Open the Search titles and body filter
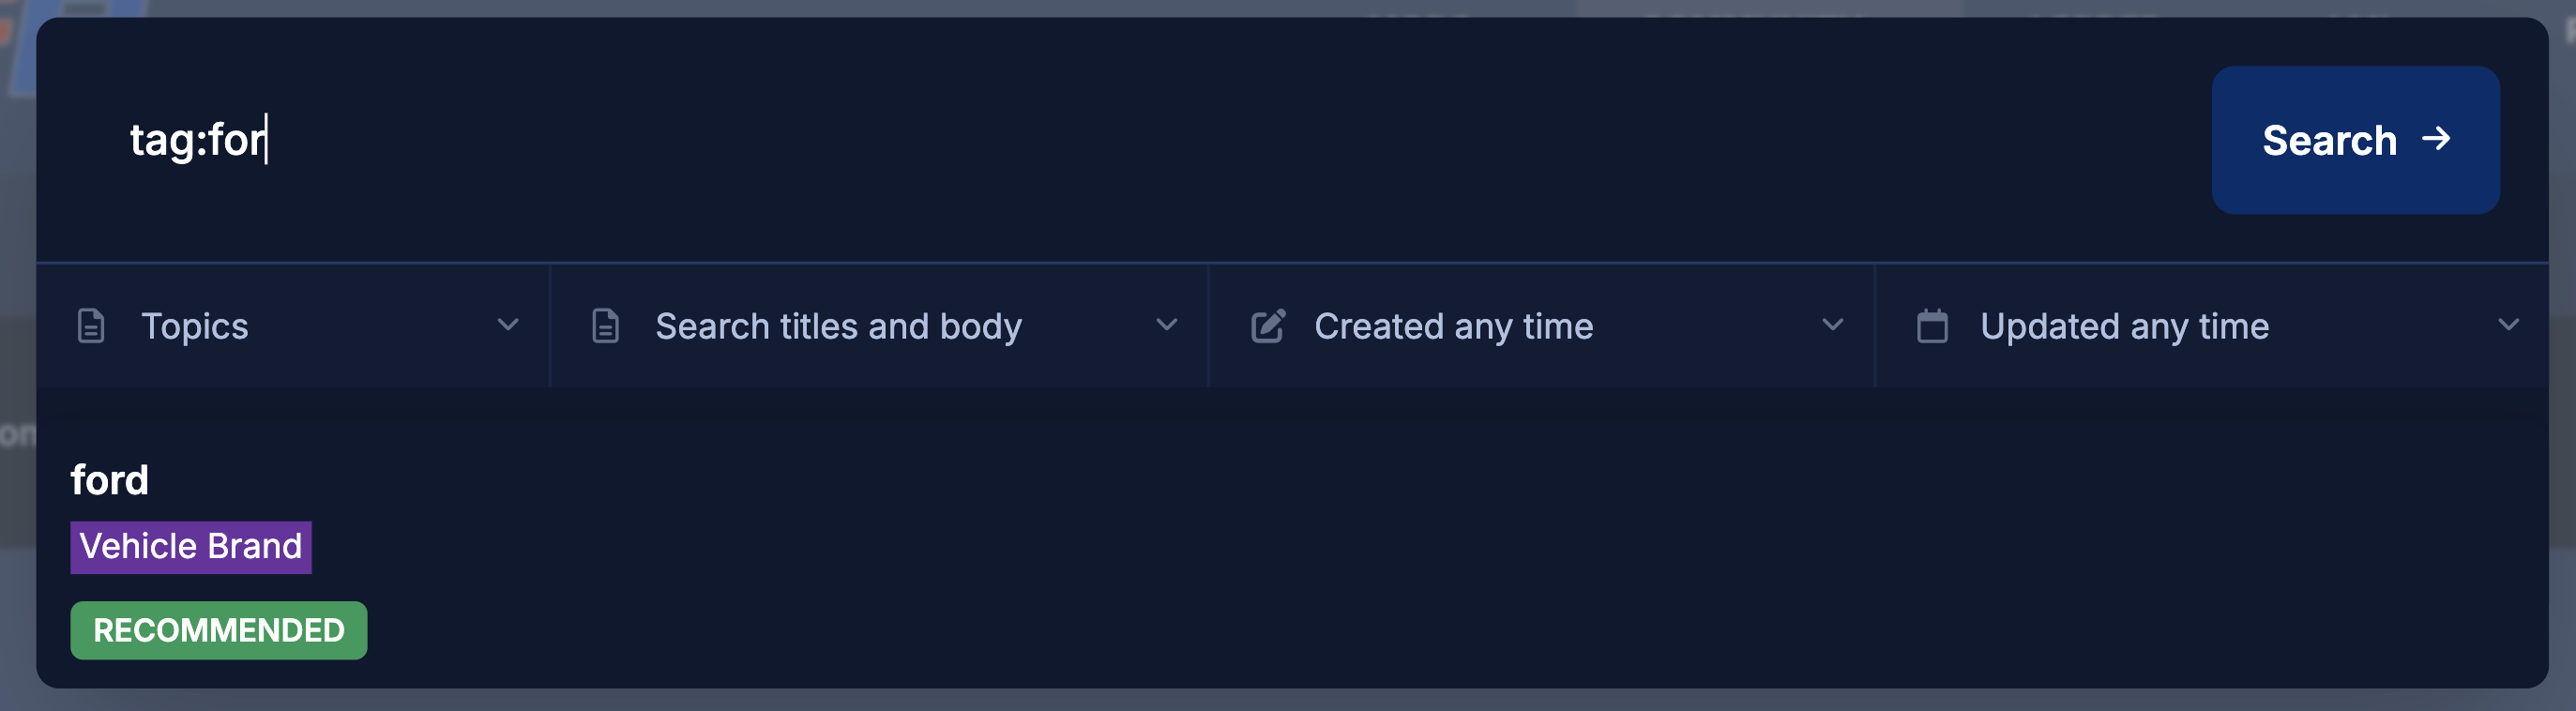Viewport: 2576px width, 711px height. point(838,326)
